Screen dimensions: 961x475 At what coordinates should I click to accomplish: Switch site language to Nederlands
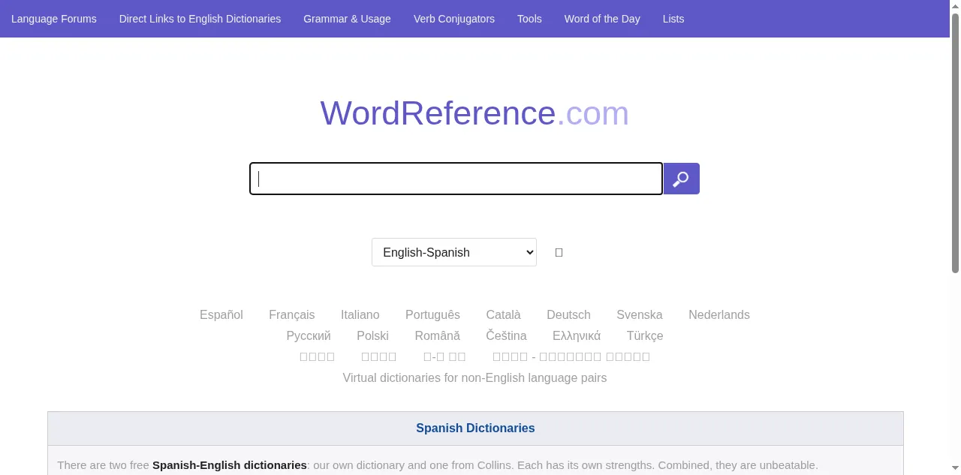(x=719, y=314)
